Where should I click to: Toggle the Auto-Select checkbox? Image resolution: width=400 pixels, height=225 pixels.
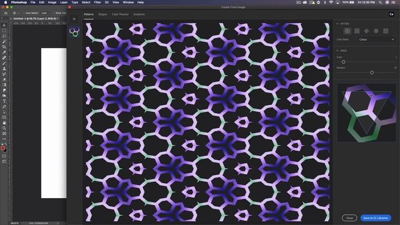pos(24,12)
